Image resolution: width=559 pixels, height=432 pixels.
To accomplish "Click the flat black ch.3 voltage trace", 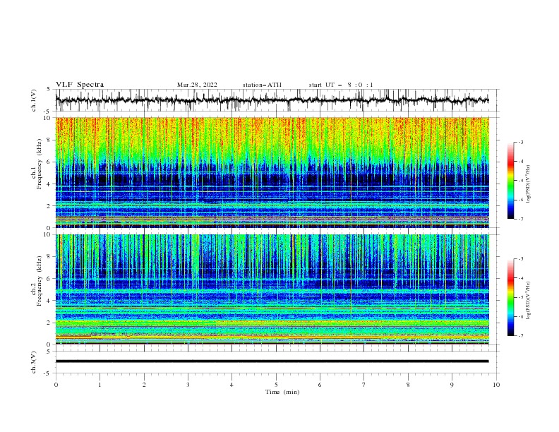I will (272, 361).
